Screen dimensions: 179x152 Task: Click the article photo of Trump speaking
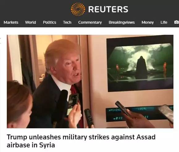[x=90, y=82]
